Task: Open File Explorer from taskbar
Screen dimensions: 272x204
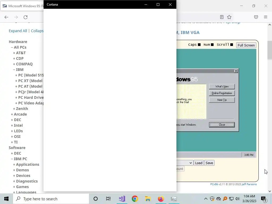Action: (148, 199)
